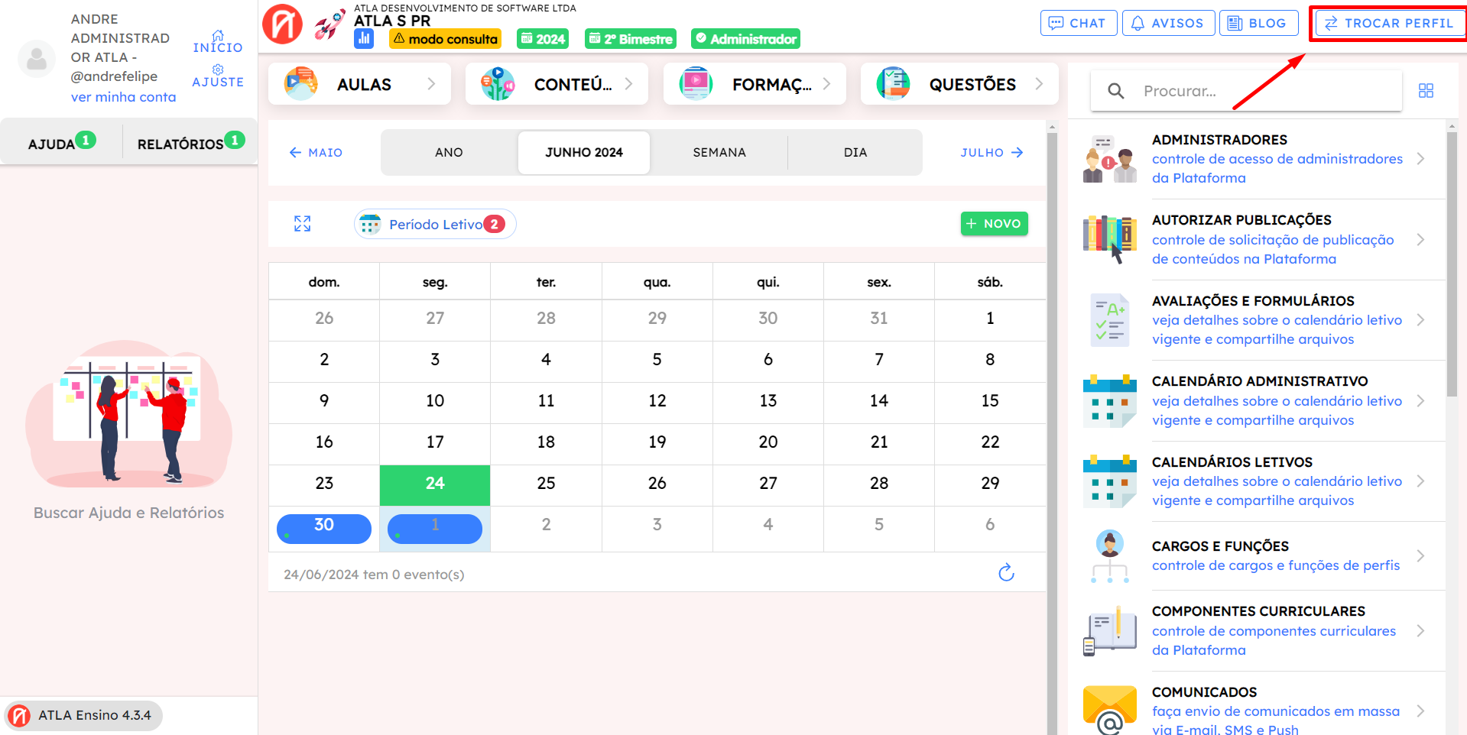Create a new event with Novo

tap(994, 224)
